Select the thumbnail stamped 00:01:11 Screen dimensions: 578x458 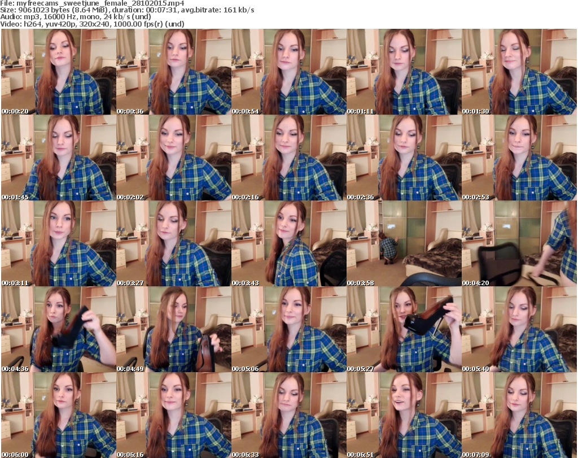(404, 72)
